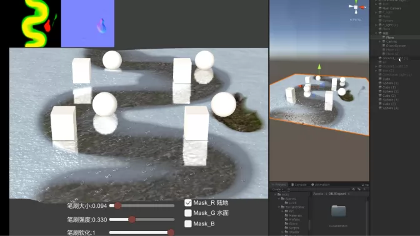Switch to the Animation tab
Screen dimensions: 420x236
click(321, 185)
